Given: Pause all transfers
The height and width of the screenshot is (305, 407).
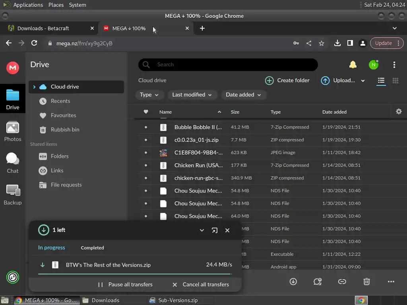Looking at the screenshot, I should click(x=125, y=284).
